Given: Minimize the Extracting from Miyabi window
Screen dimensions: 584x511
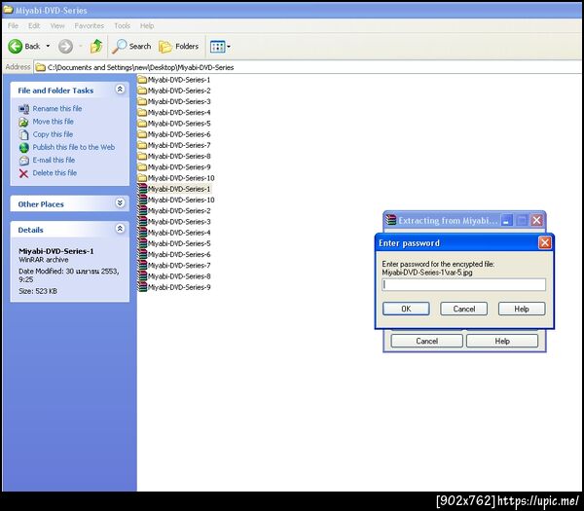Looking at the screenshot, I should point(506,221).
